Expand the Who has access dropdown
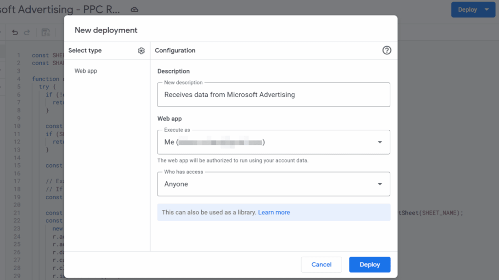 click(x=380, y=184)
